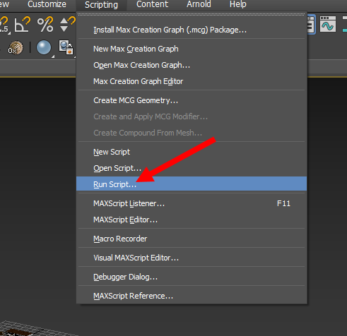
Task: Open the MAXScript Editor…
Action: (192, 220)
